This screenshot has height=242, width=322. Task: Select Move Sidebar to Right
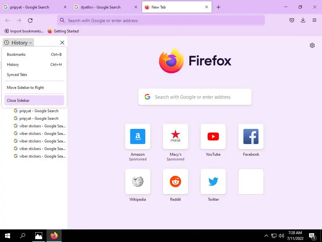point(34,88)
